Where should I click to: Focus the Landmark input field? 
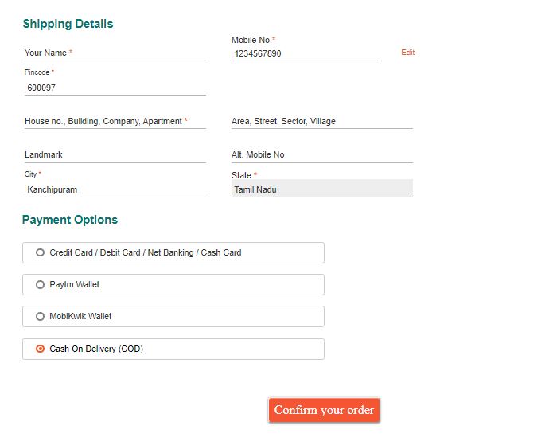coord(115,155)
